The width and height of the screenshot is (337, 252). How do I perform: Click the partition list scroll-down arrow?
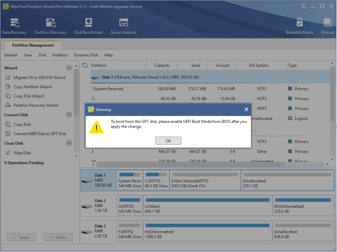click(x=332, y=159)
